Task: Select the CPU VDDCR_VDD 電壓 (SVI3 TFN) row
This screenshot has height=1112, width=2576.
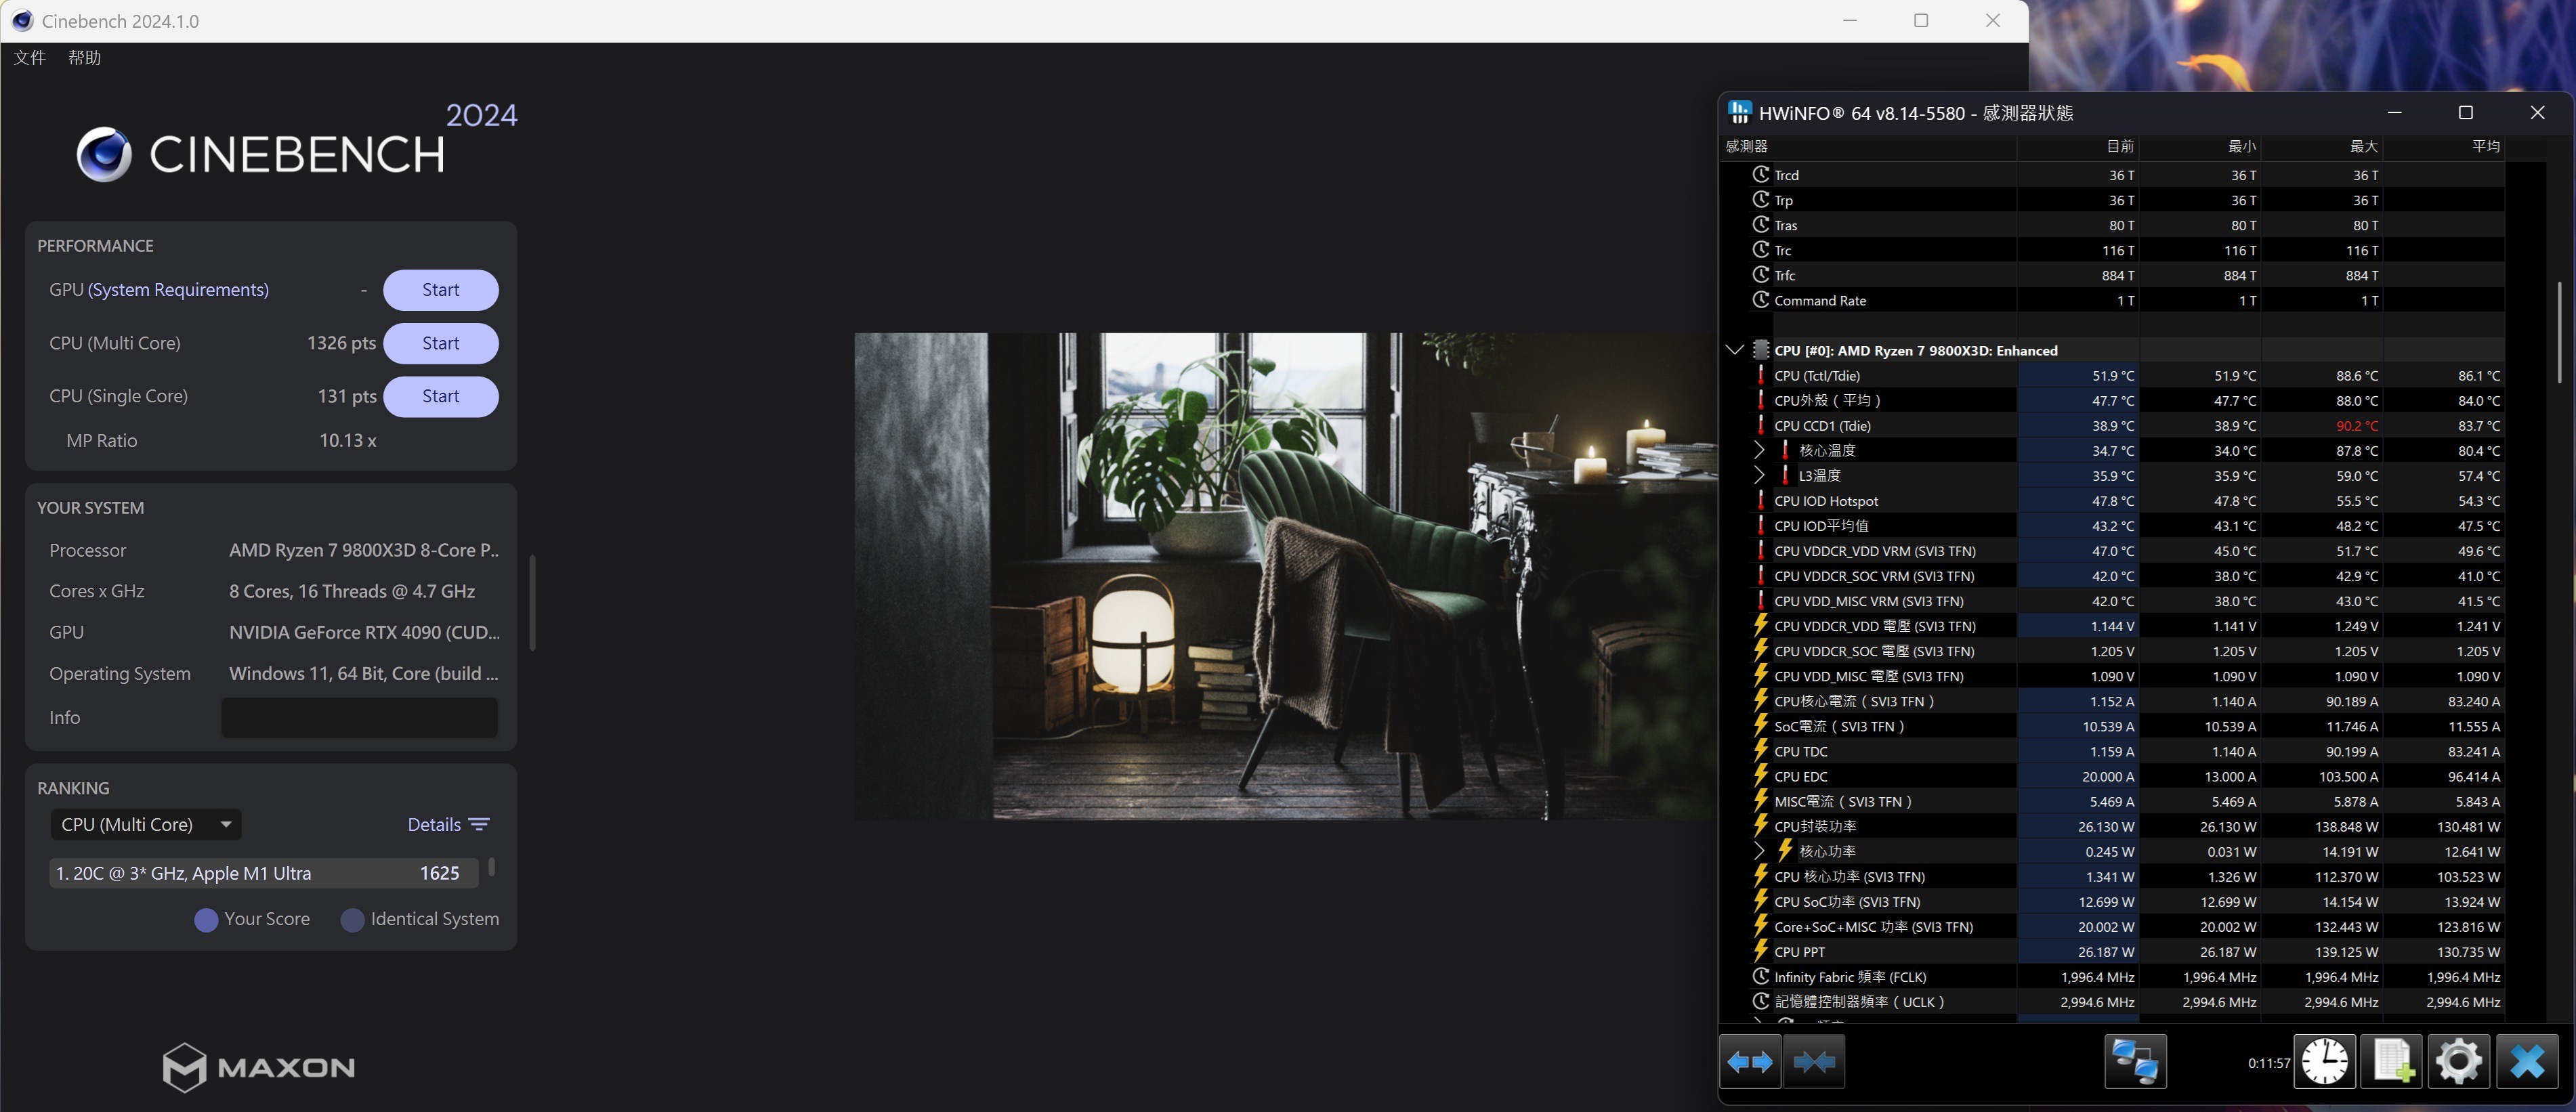Action: [2112, 626]
